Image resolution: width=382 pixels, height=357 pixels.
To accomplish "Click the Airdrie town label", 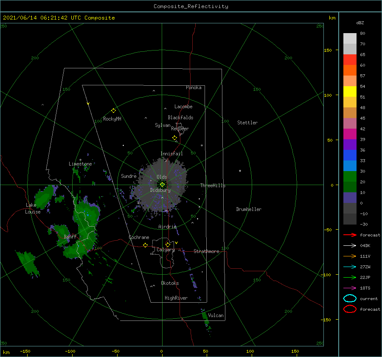I will pos(167,227).
